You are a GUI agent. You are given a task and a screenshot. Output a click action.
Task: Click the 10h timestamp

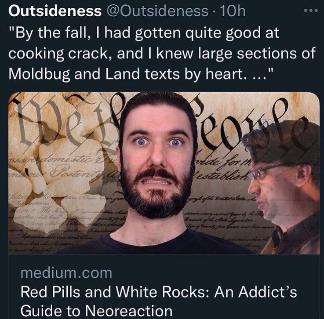pyautogui.click(x=233, y=11)
